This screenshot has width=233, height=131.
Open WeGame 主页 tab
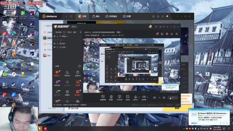(82, 16)
